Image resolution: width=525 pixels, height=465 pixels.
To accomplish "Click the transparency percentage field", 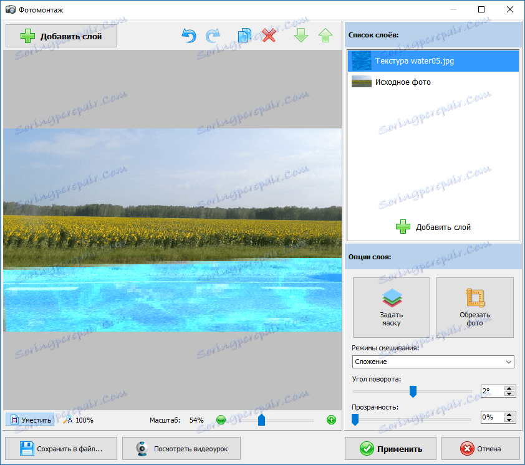I will [x=492, y=417].
